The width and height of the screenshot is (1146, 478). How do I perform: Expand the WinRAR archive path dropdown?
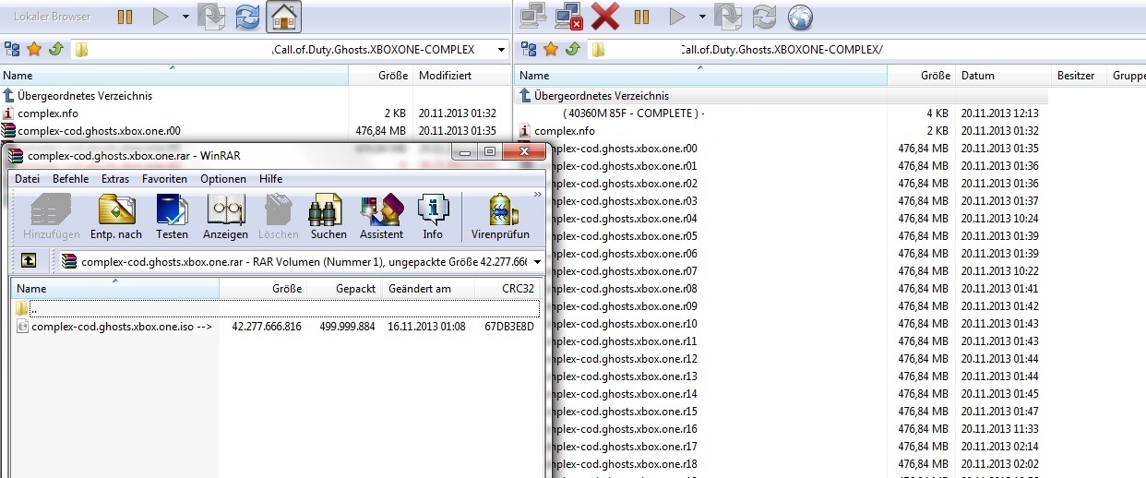pos(536,262)
